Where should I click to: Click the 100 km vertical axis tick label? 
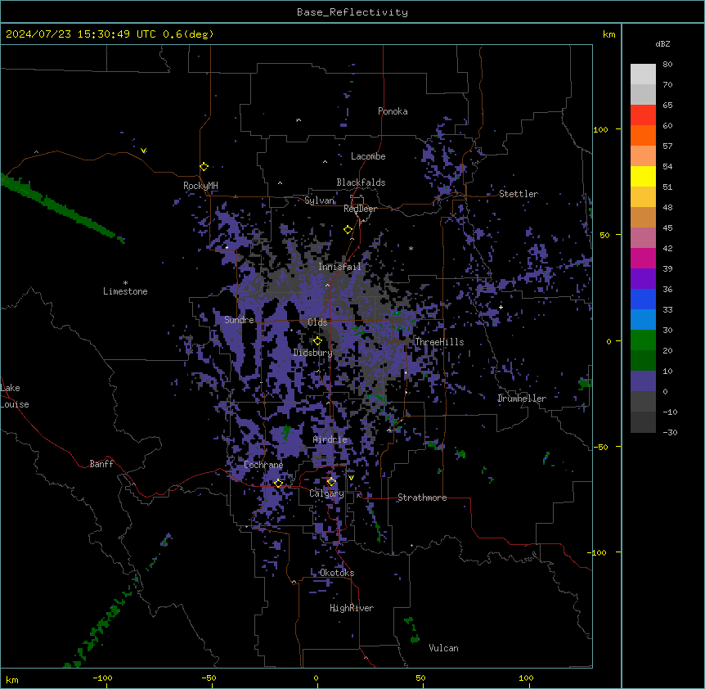click(600, 129)
